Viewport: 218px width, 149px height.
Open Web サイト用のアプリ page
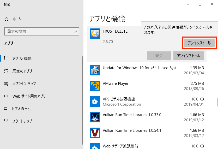[29, 96]
